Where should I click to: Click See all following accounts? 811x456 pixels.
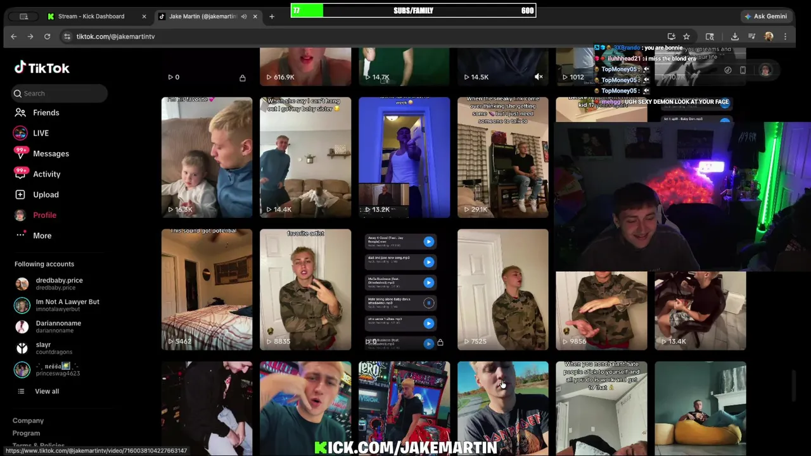pos(47,391)
